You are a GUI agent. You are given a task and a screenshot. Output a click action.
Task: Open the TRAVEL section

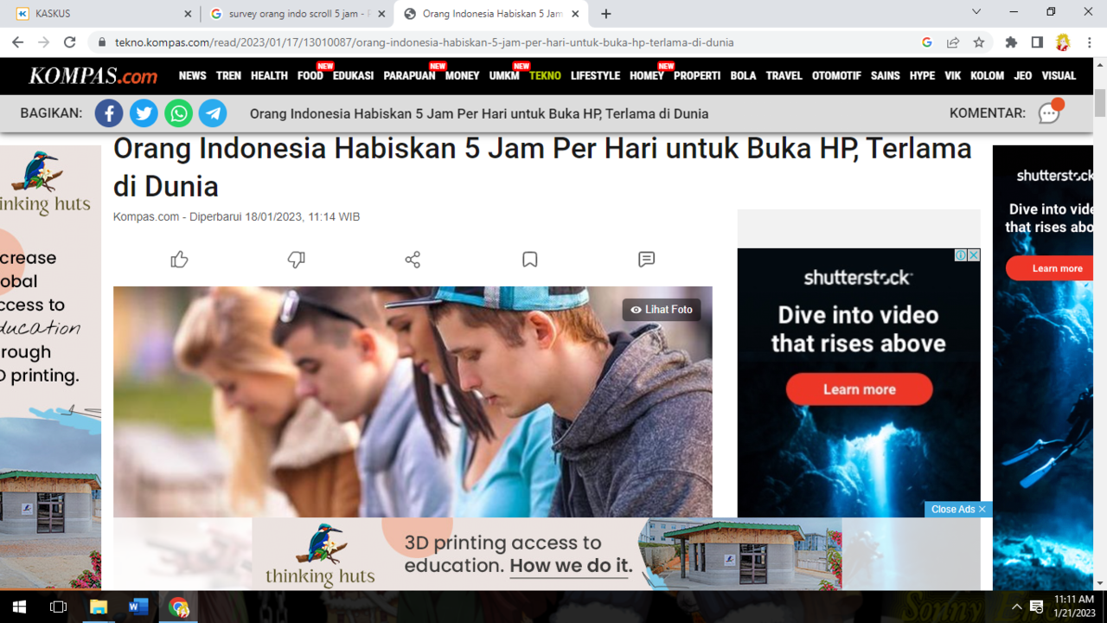(x=784, y=75)
